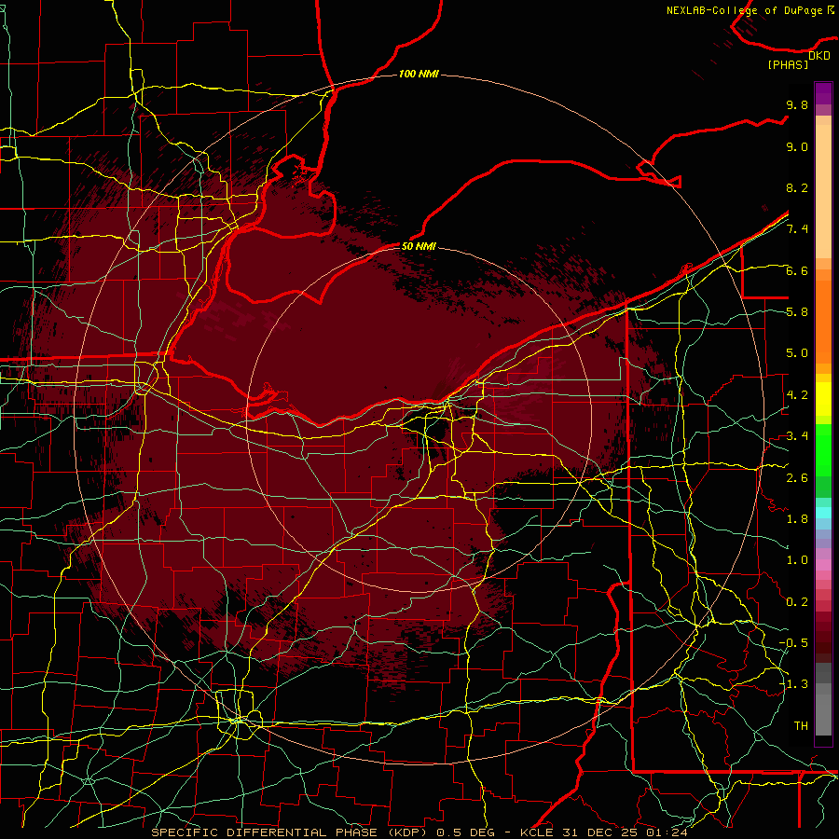Click the TH threshold label
This screenshot has height=839, width=839.
point(801,726)
